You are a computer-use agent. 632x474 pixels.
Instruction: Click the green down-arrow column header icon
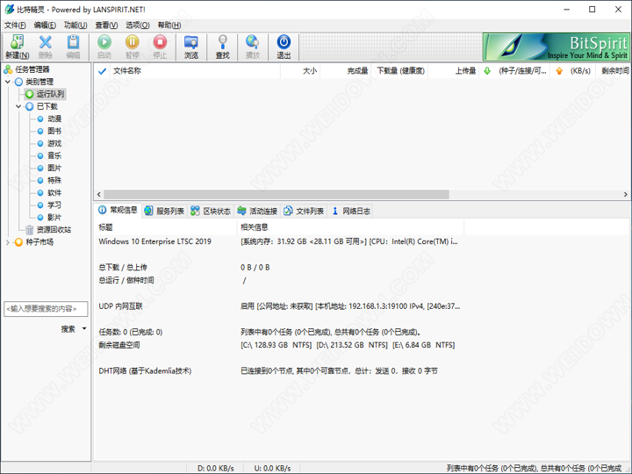487,71
